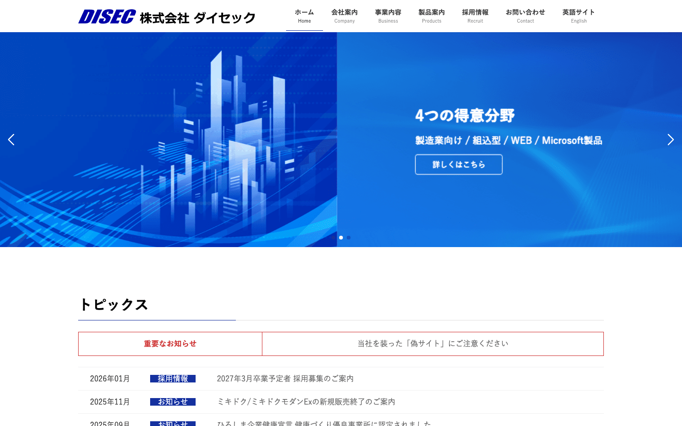The width and height of the screenshot is (682, 426).
Task: Click the 重要なお知らせ label
Action: (x=170, y=344)
